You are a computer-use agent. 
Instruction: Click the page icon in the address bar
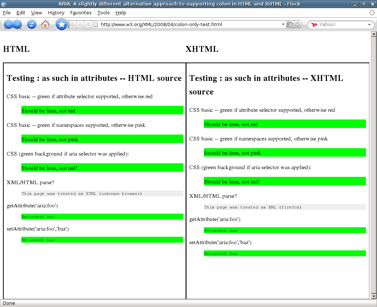pos(96,25)
